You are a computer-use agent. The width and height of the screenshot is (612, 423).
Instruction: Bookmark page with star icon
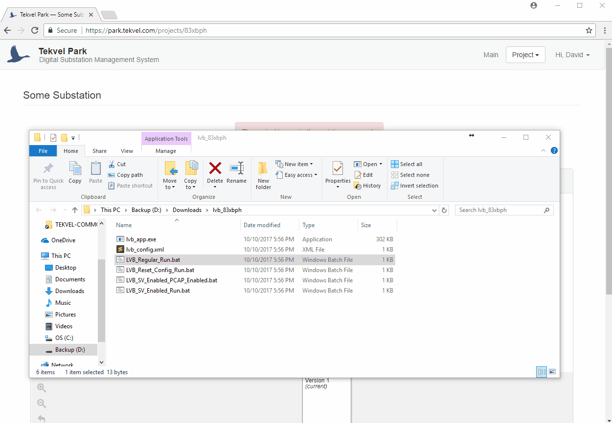point(589,30)
